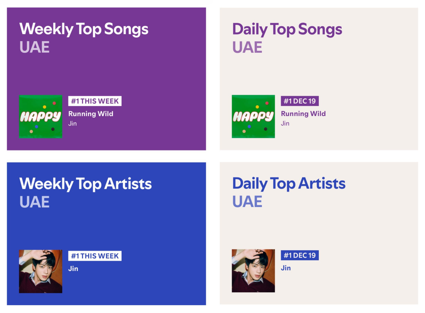
Task: Select the Running Wild title in Daily Top Songs
Action: pos(303,113)
